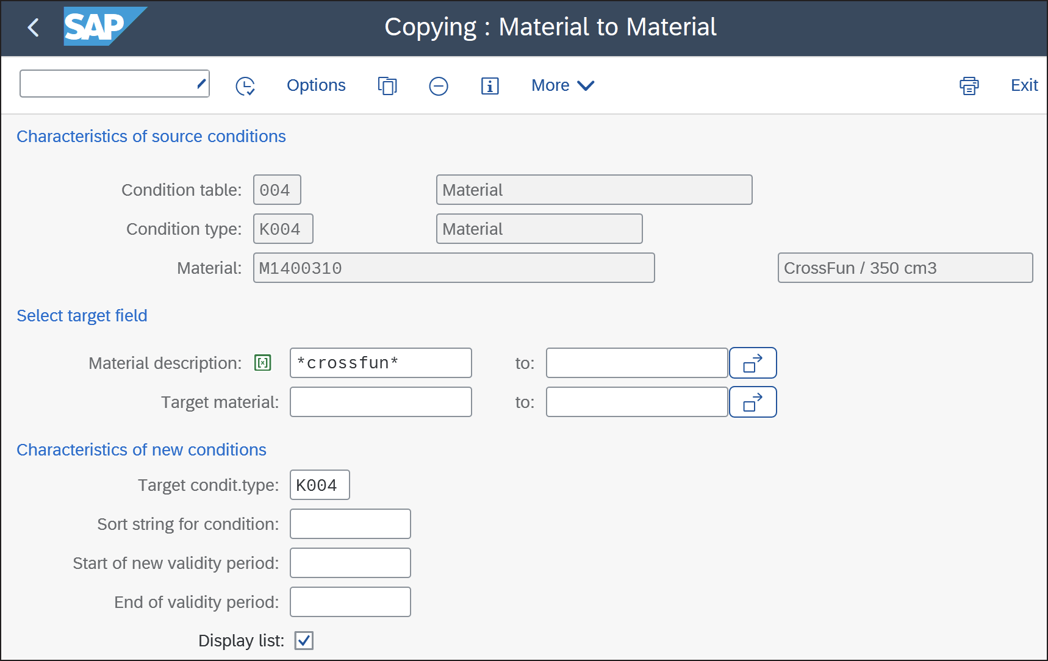Open multiple selection for Target material
This screenshot has width=1048, height=661.
753,402
